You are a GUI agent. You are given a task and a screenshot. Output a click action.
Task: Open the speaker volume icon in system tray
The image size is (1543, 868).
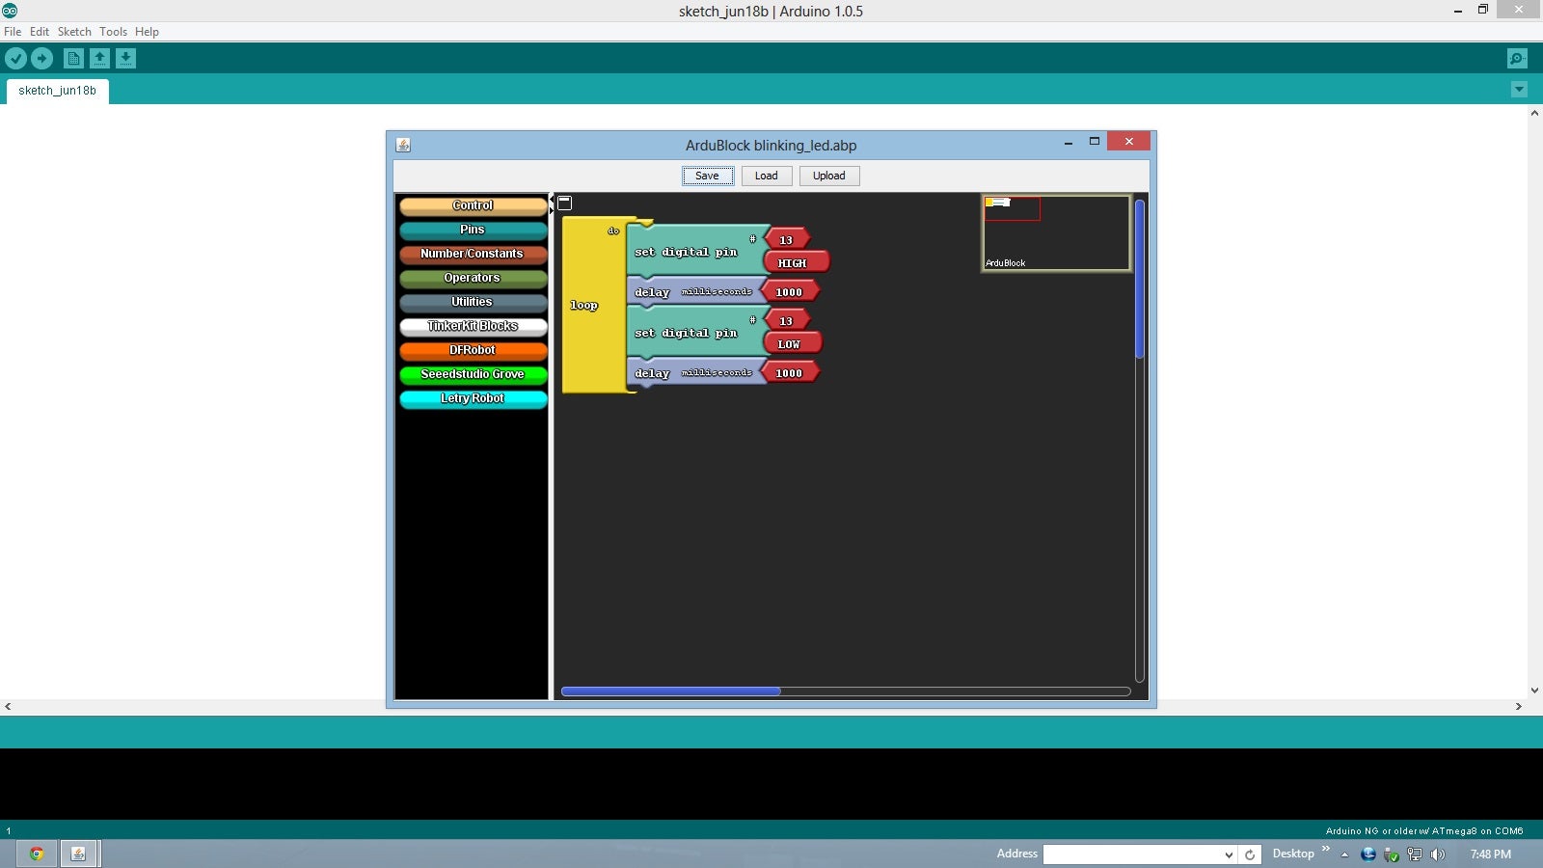1438,854
